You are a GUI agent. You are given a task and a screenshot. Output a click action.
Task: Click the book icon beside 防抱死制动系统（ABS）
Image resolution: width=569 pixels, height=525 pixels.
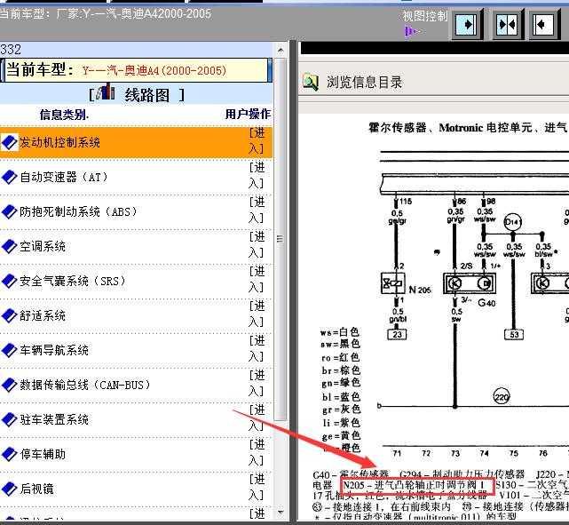tap(9, 211)
